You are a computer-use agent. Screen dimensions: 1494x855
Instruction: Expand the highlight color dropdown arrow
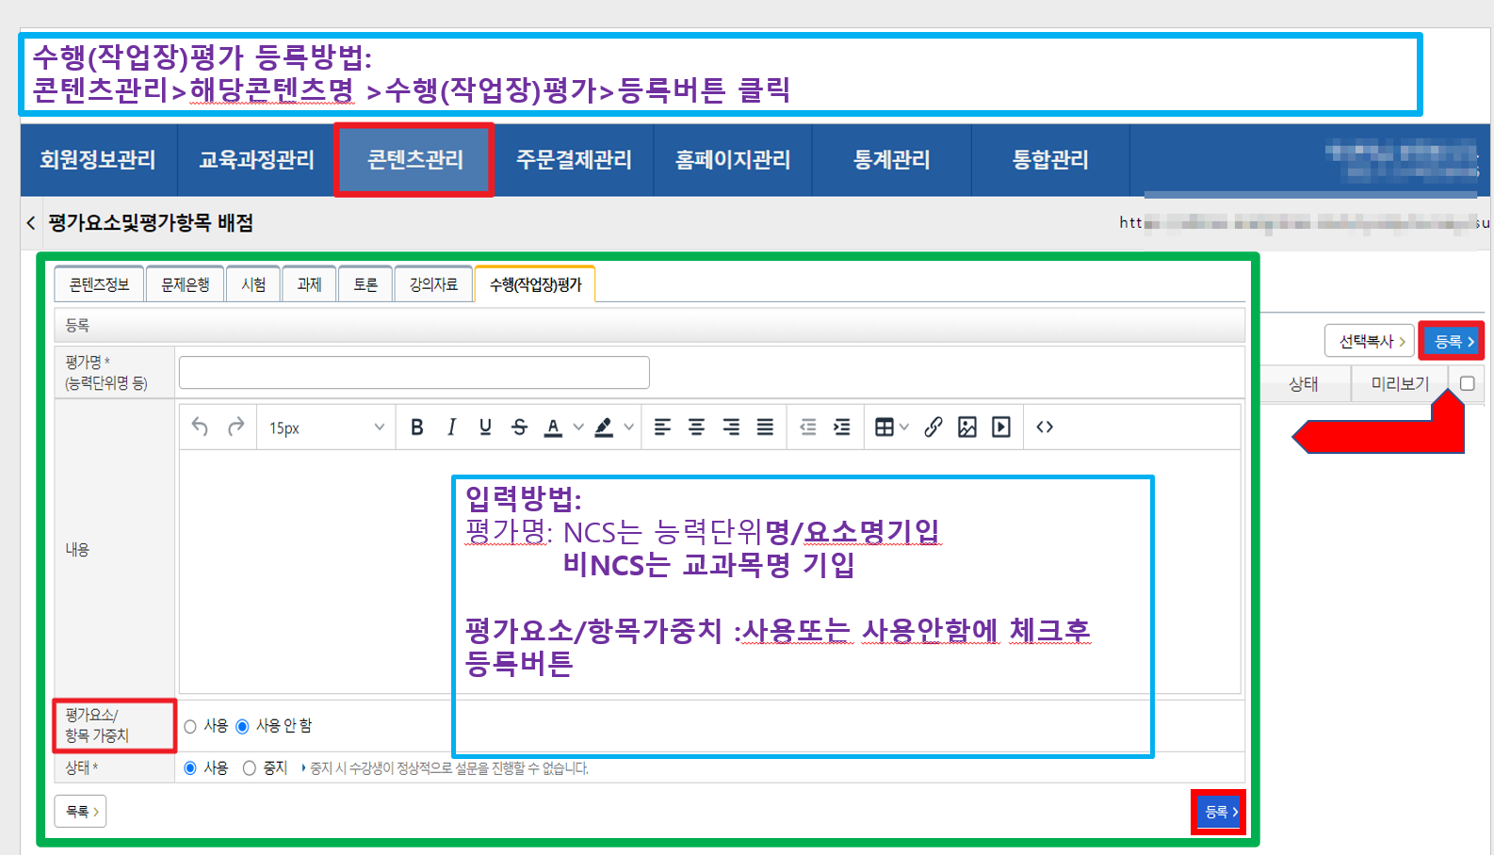coord(629,427)
